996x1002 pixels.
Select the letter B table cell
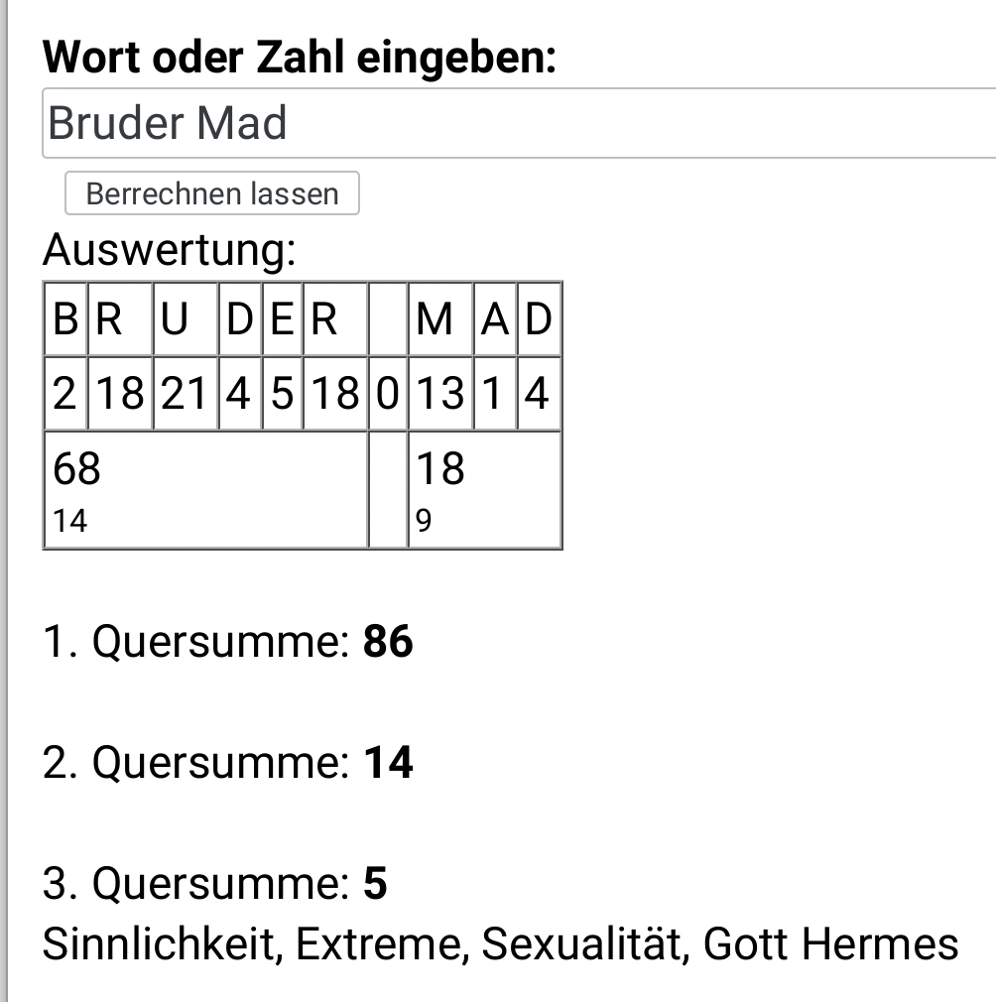coord(65,318)
